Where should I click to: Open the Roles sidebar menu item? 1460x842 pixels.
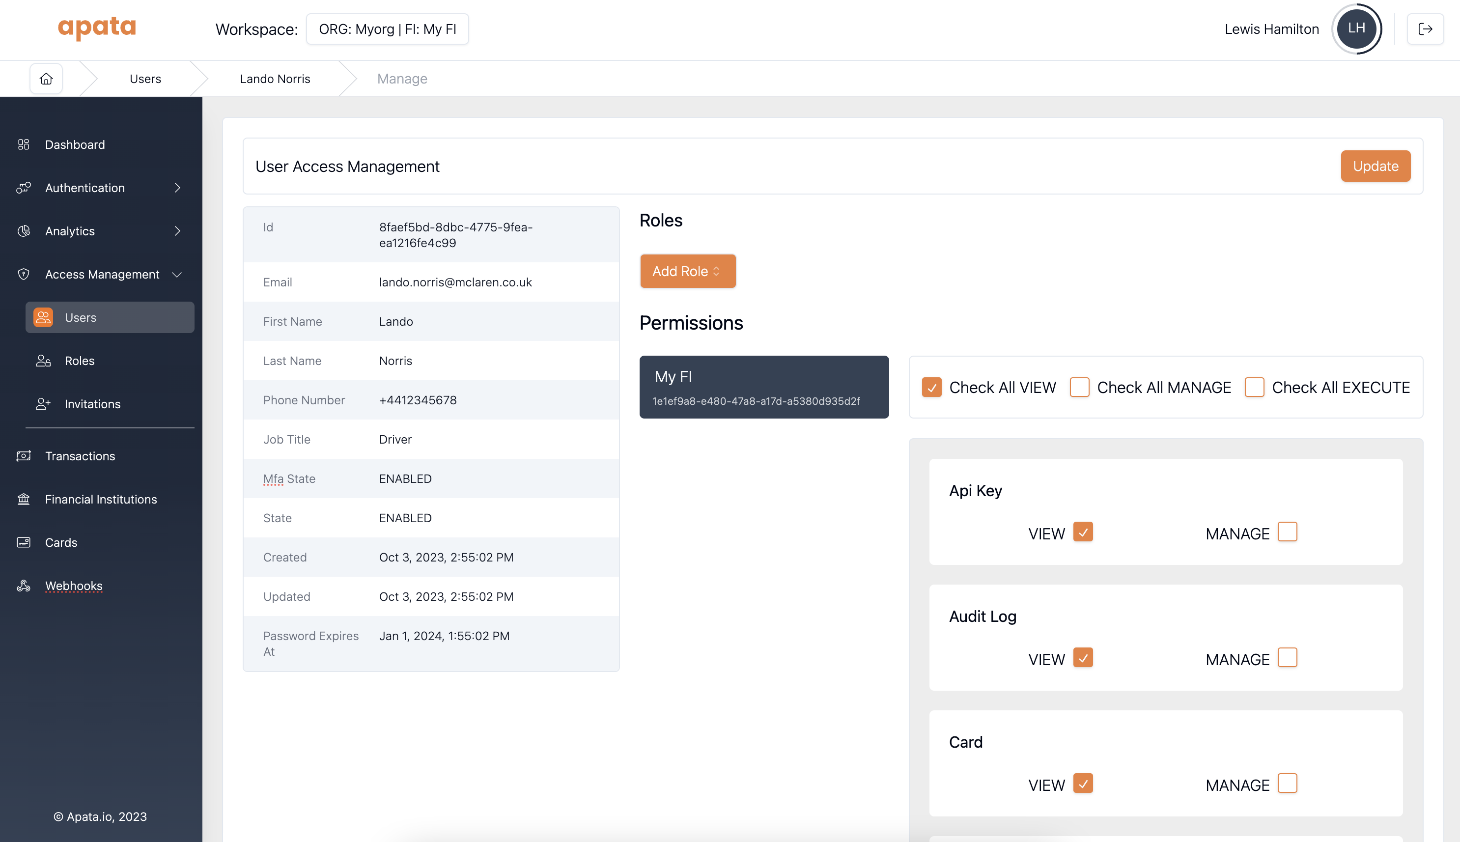80,361
